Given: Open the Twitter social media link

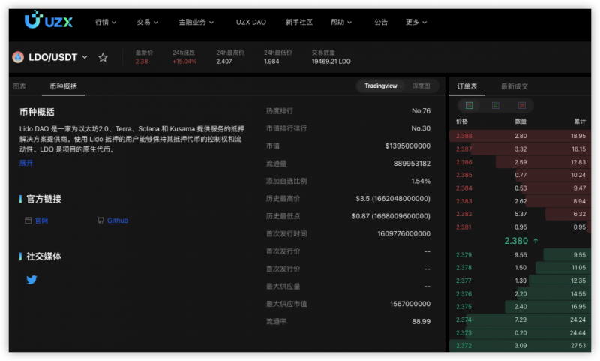Looking at the screenshot, I should coord(31,280).
